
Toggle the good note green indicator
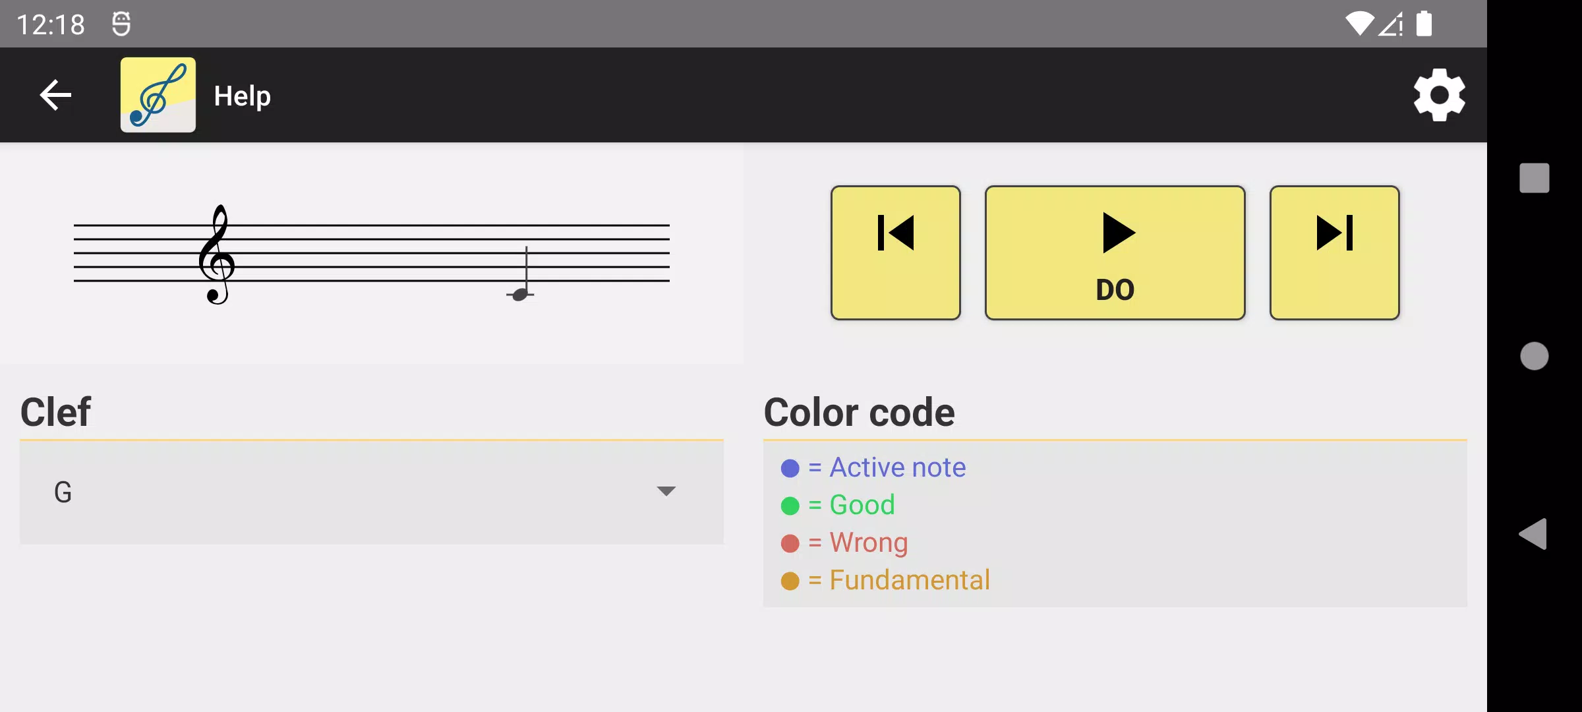click(790, 504)
